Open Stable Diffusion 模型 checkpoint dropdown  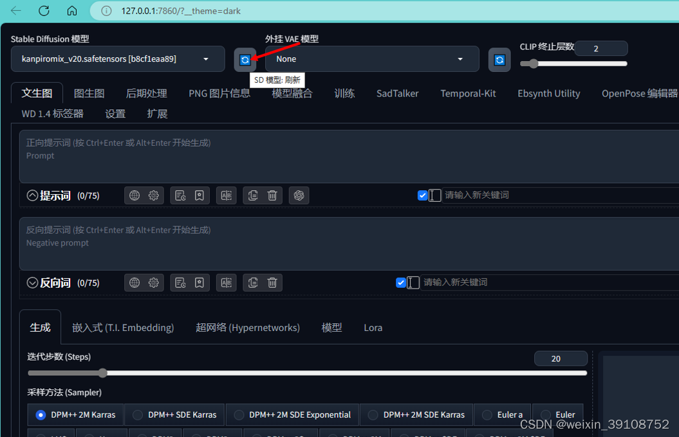118,58
